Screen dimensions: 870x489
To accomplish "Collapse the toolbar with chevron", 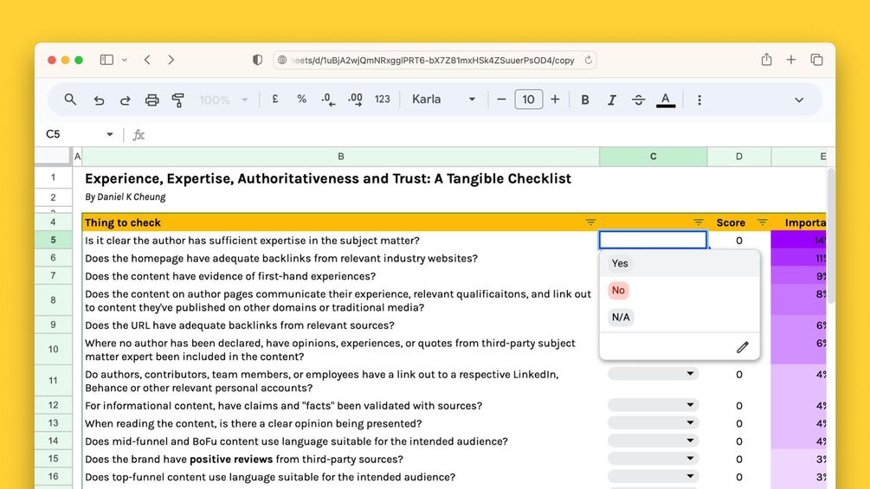I will pos(799,100).
